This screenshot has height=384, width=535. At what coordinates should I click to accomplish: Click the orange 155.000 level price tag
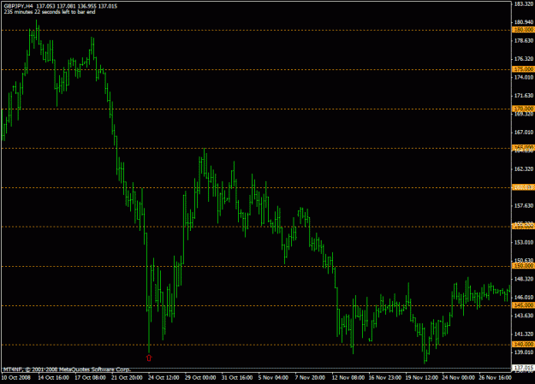pos(523,227)
